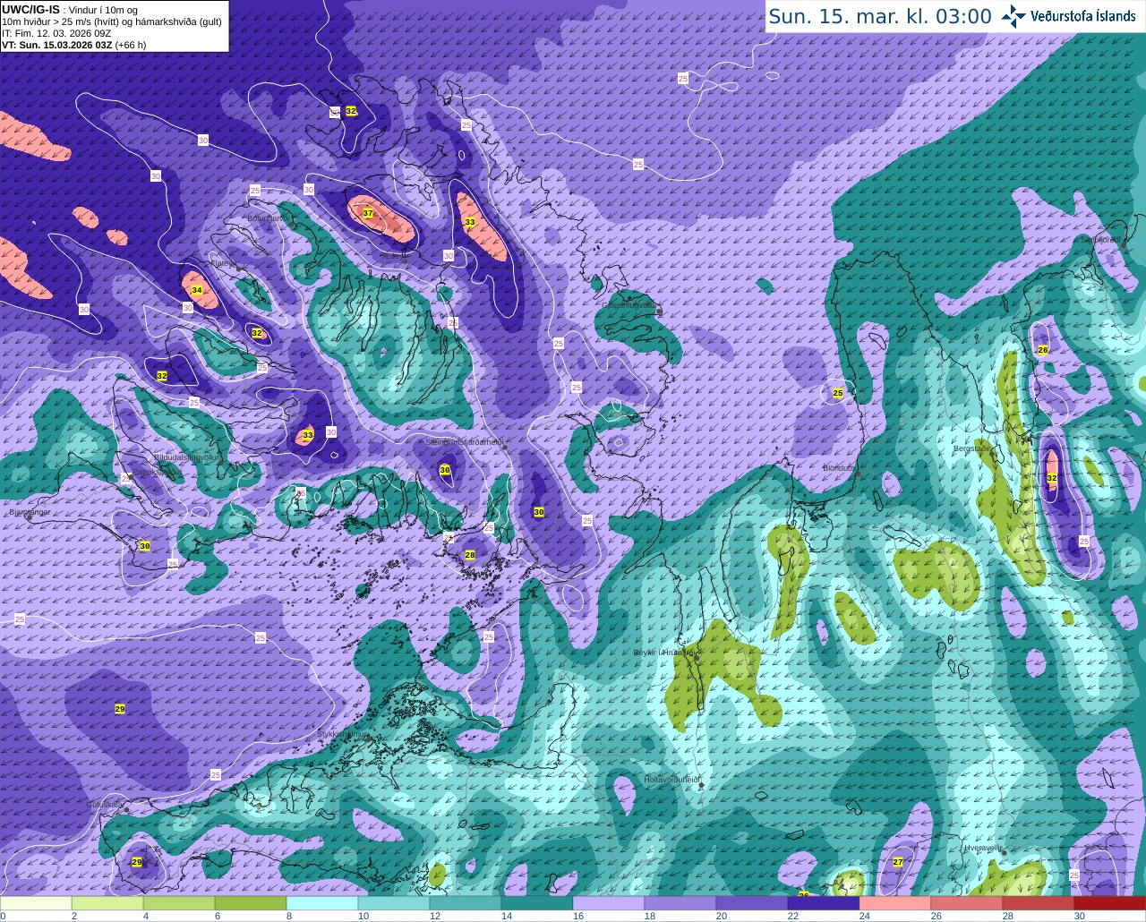
Task: Click the Patreksfjörður station label
Action: 156,472
